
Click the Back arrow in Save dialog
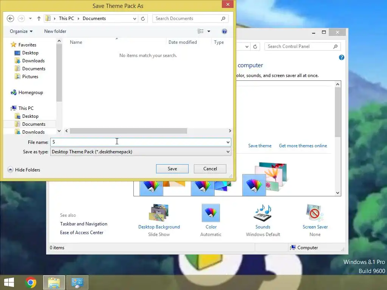(x=10, y=19)
